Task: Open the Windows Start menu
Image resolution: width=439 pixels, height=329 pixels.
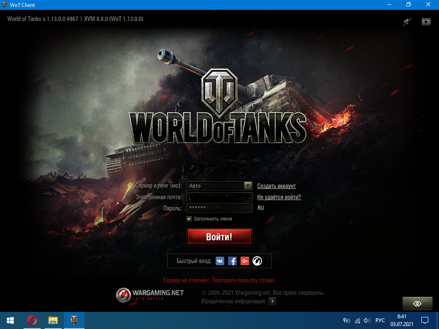Action: (10, 320)
